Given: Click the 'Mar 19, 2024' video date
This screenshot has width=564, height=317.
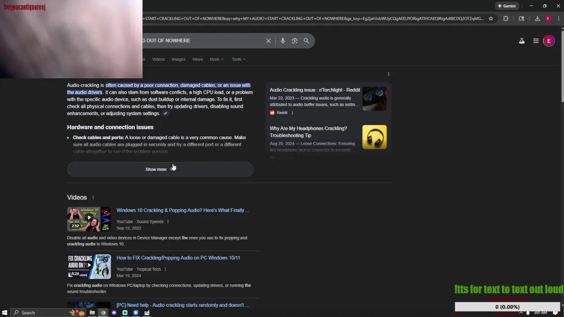Looking at the screenshot, I should pos(129,276).
